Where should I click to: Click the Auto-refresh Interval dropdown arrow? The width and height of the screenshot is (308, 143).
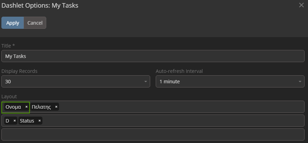300,82
